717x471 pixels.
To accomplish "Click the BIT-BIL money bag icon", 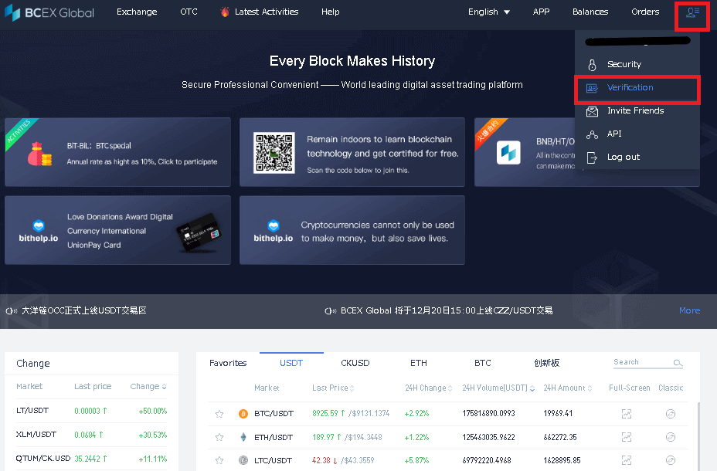I will tap(39, 154).
